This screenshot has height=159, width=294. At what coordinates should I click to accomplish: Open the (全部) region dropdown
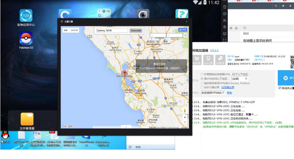click(x=240, y=79)
